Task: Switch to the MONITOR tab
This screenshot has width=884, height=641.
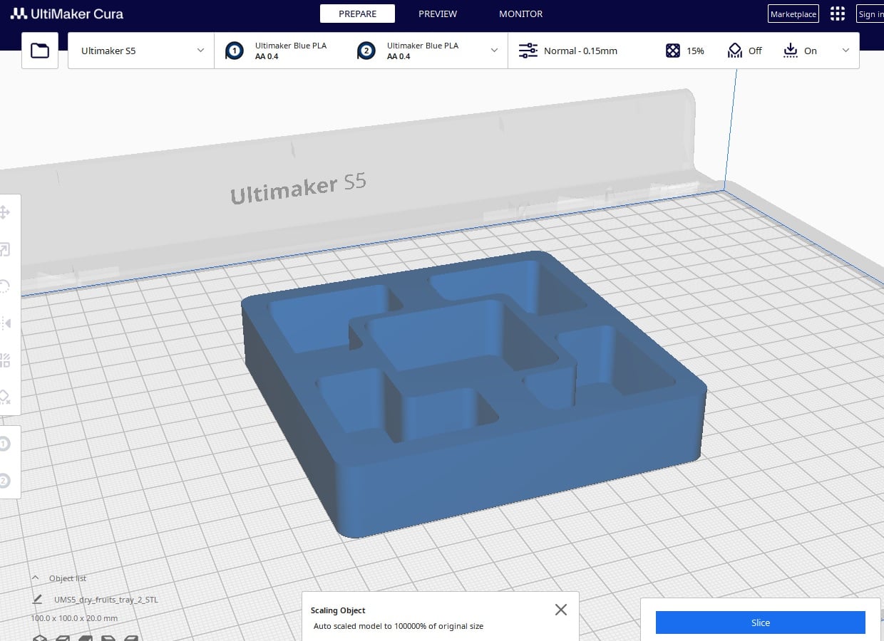Action: pyautogui.click(x=520, y=14)
